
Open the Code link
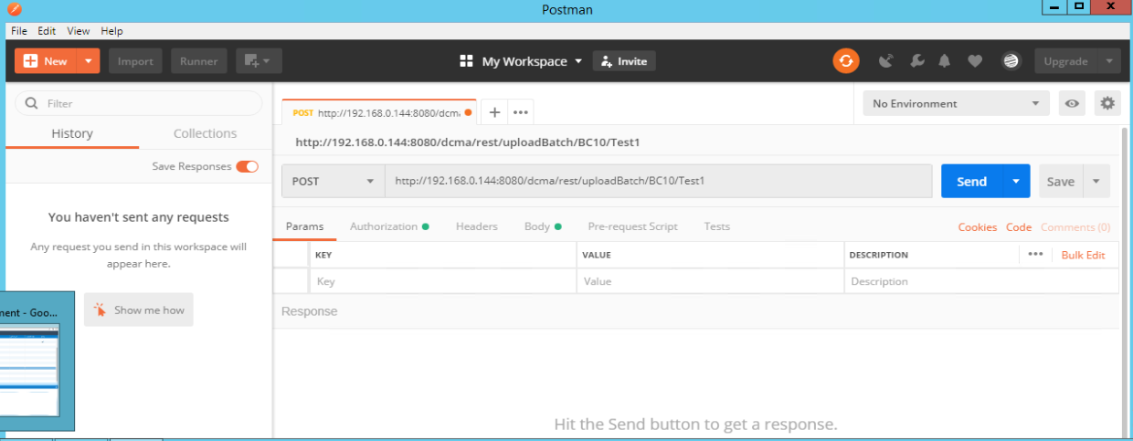tap(1019, 227)
